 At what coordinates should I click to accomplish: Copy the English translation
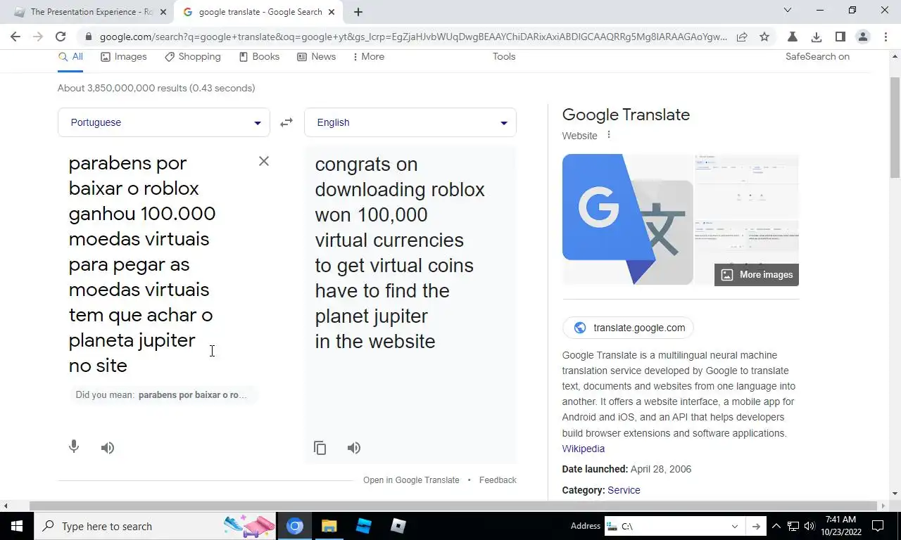tap(320, 448)
